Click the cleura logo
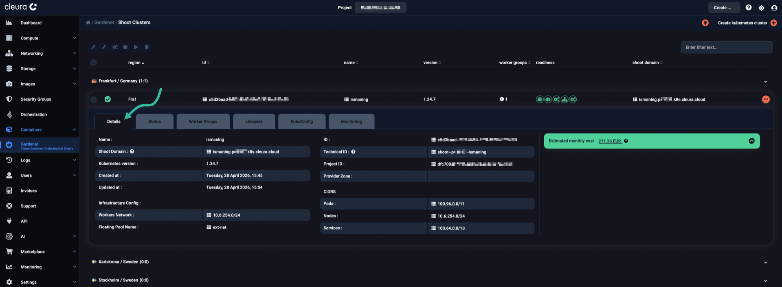The height and width of the screenshot is (287, 782). click(20, 7)
